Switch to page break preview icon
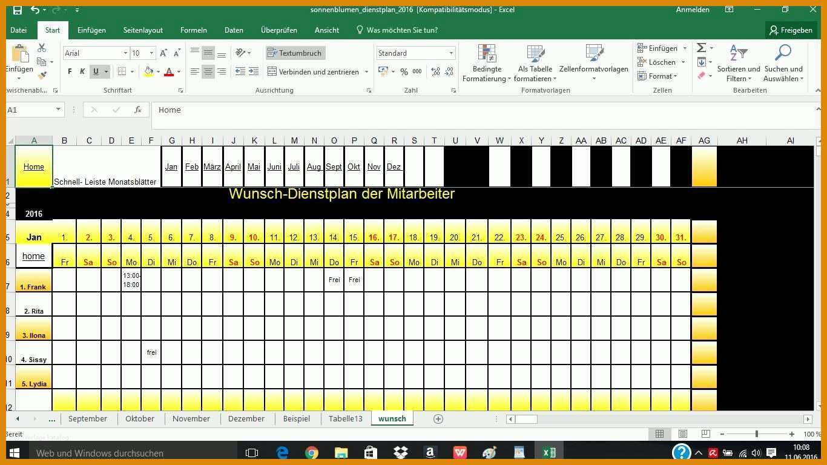The width and height of the screenshot is (827, 465). (705, 434)
